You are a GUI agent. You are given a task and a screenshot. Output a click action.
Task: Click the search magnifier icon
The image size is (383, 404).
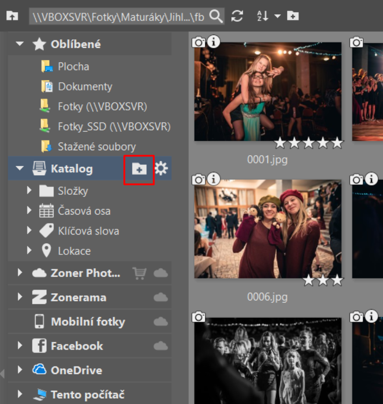[x=216, y=16]
